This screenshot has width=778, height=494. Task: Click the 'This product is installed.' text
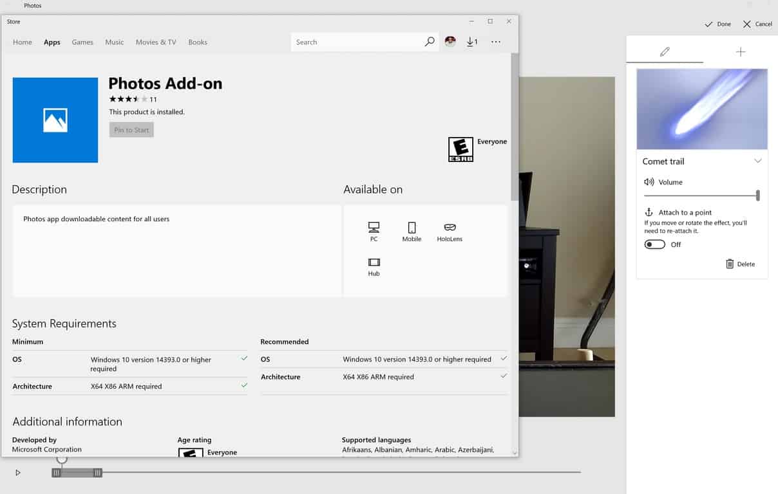click(x=147, y=112)
